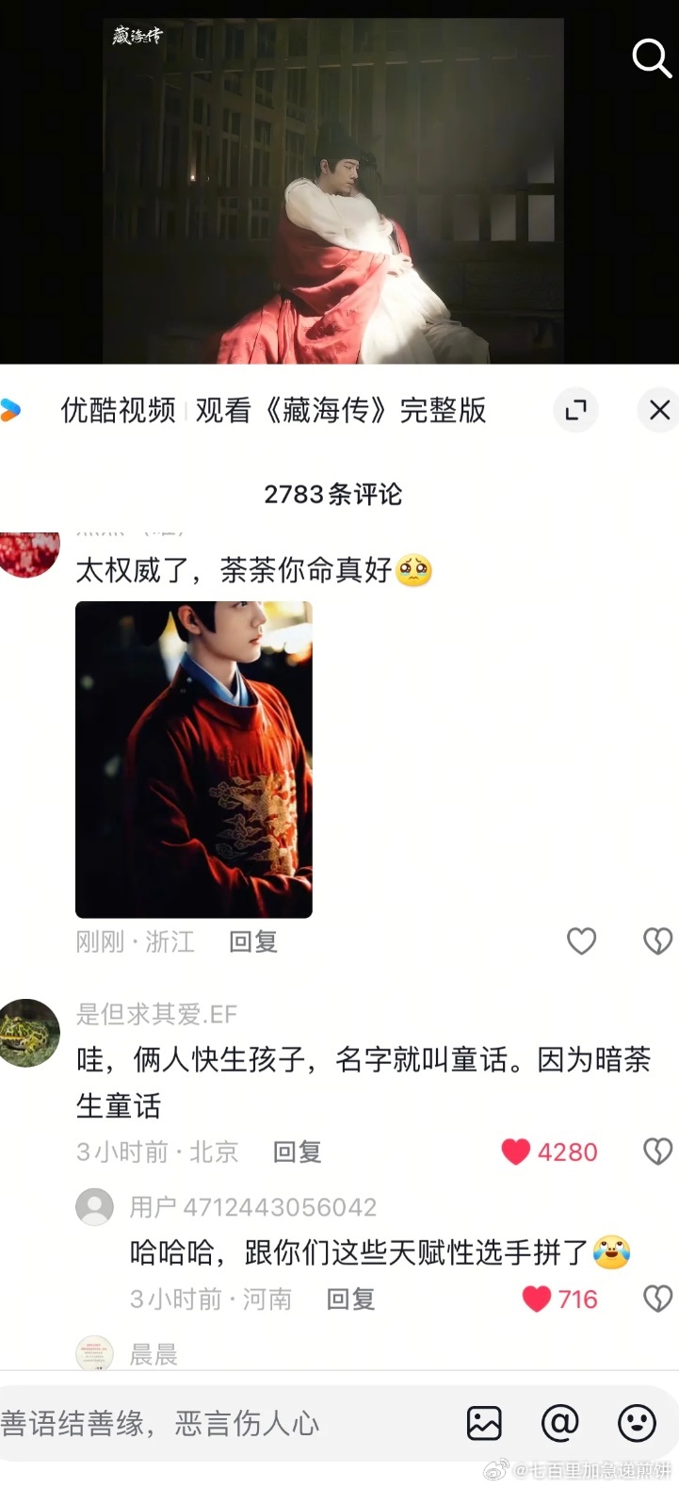
Task: Reply to the 河南 comment
Action: point(350,1300)
